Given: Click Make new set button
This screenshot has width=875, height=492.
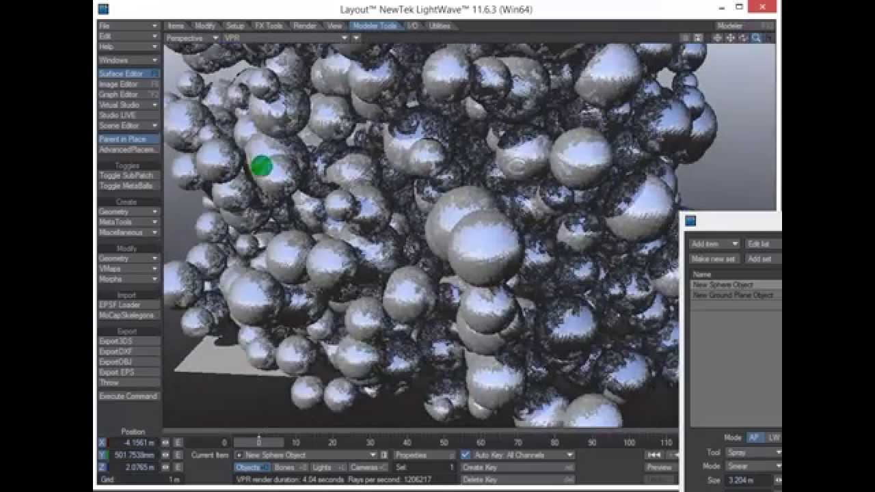Looking at the screenshot, I should [714, 259].
